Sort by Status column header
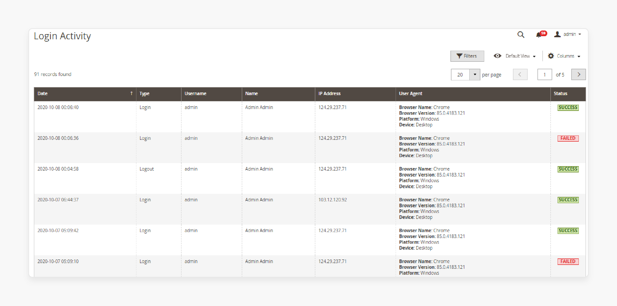This screenshot has width=617, height=306. pos(568,94)
